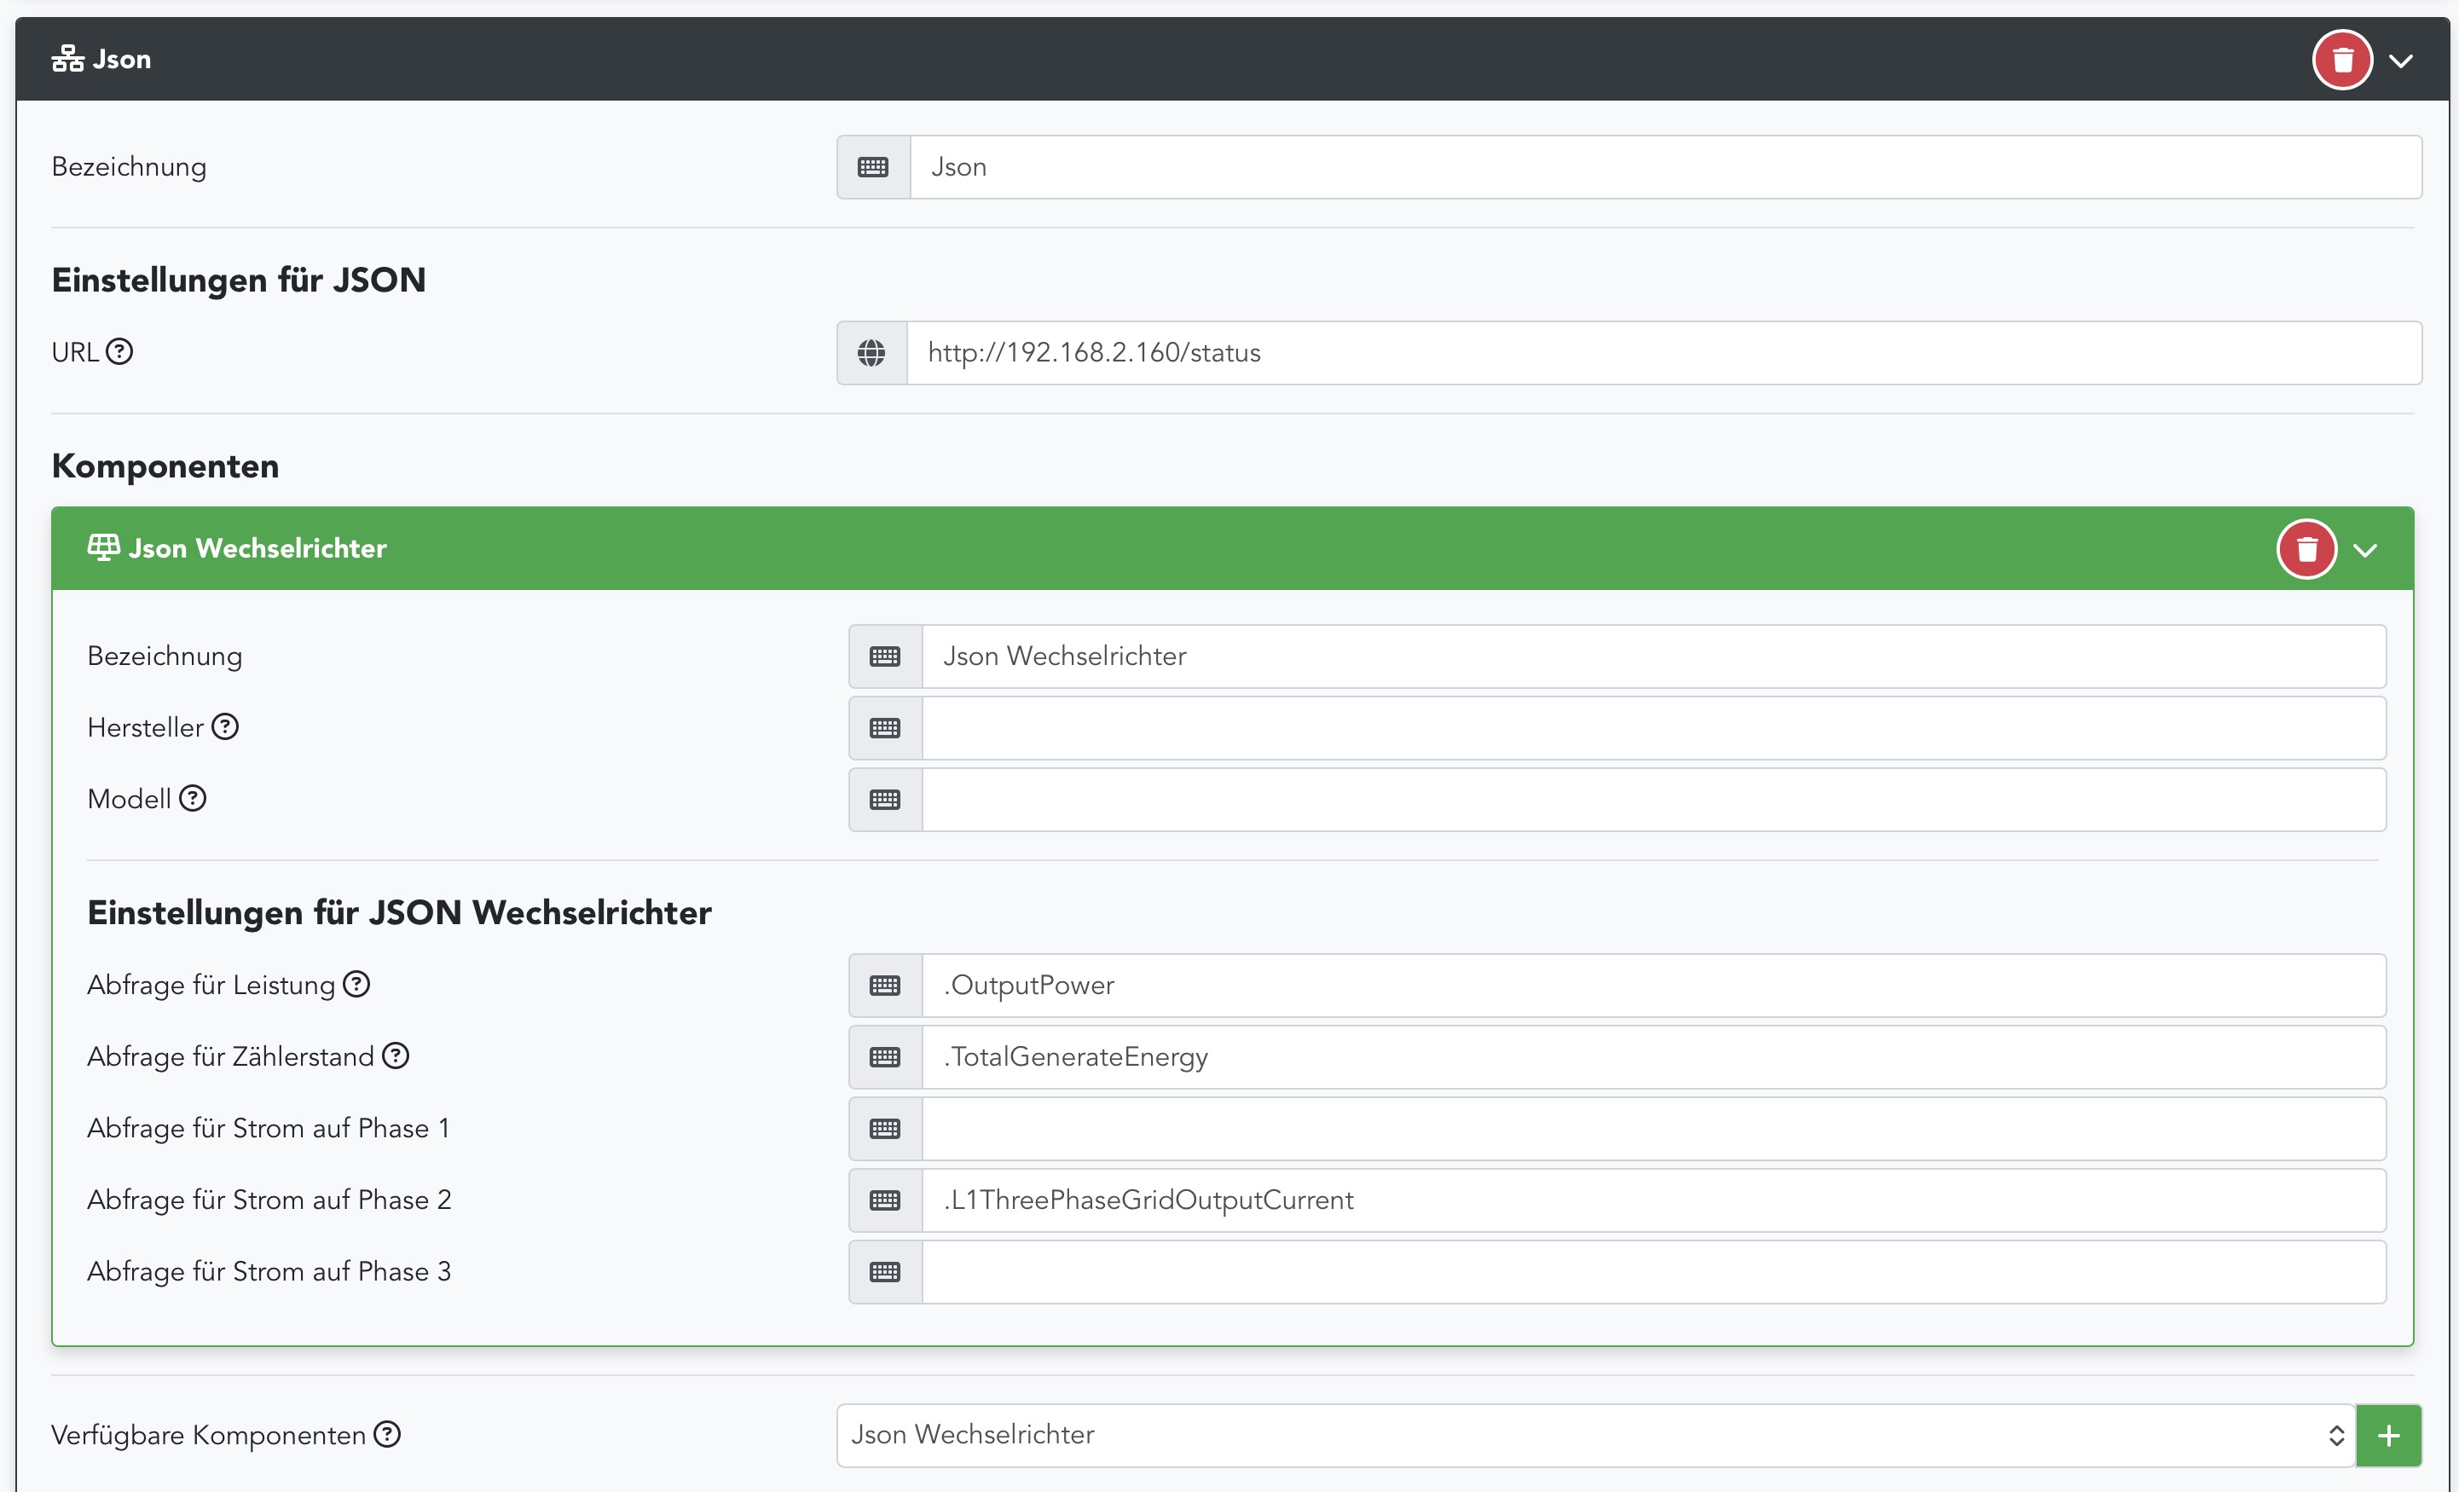This screenshot has width=2459, height=1492.
Task: Click the Abfrage für Strom Phase 1 field
Action: pyautogui.click(x=1652, y=1129)
